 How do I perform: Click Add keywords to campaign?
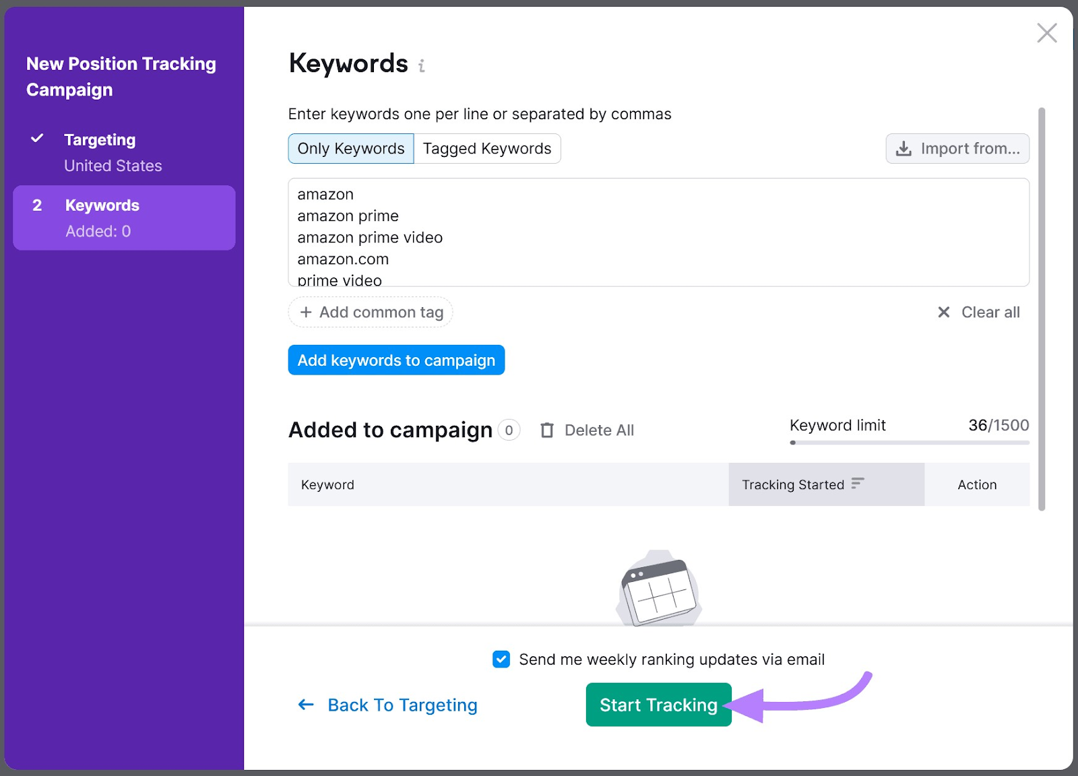(396, 360)
